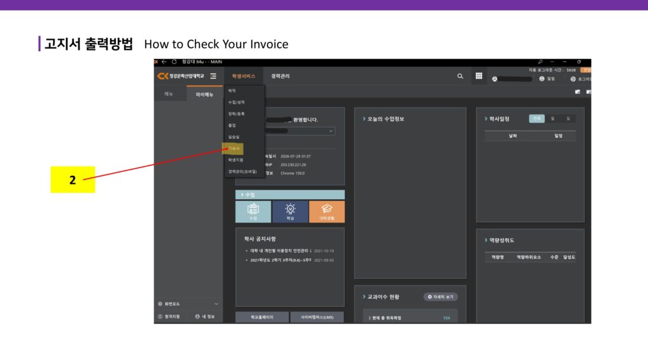648x364 pixels.
Task: Click the 자세히 보기 button
Action: [440, 297]
